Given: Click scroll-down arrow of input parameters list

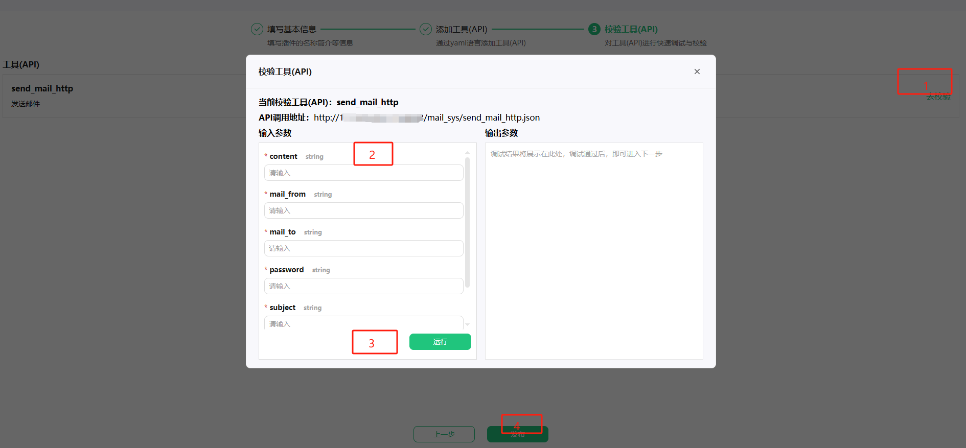Looking at the screenshot, I should (x=467, y=324).
